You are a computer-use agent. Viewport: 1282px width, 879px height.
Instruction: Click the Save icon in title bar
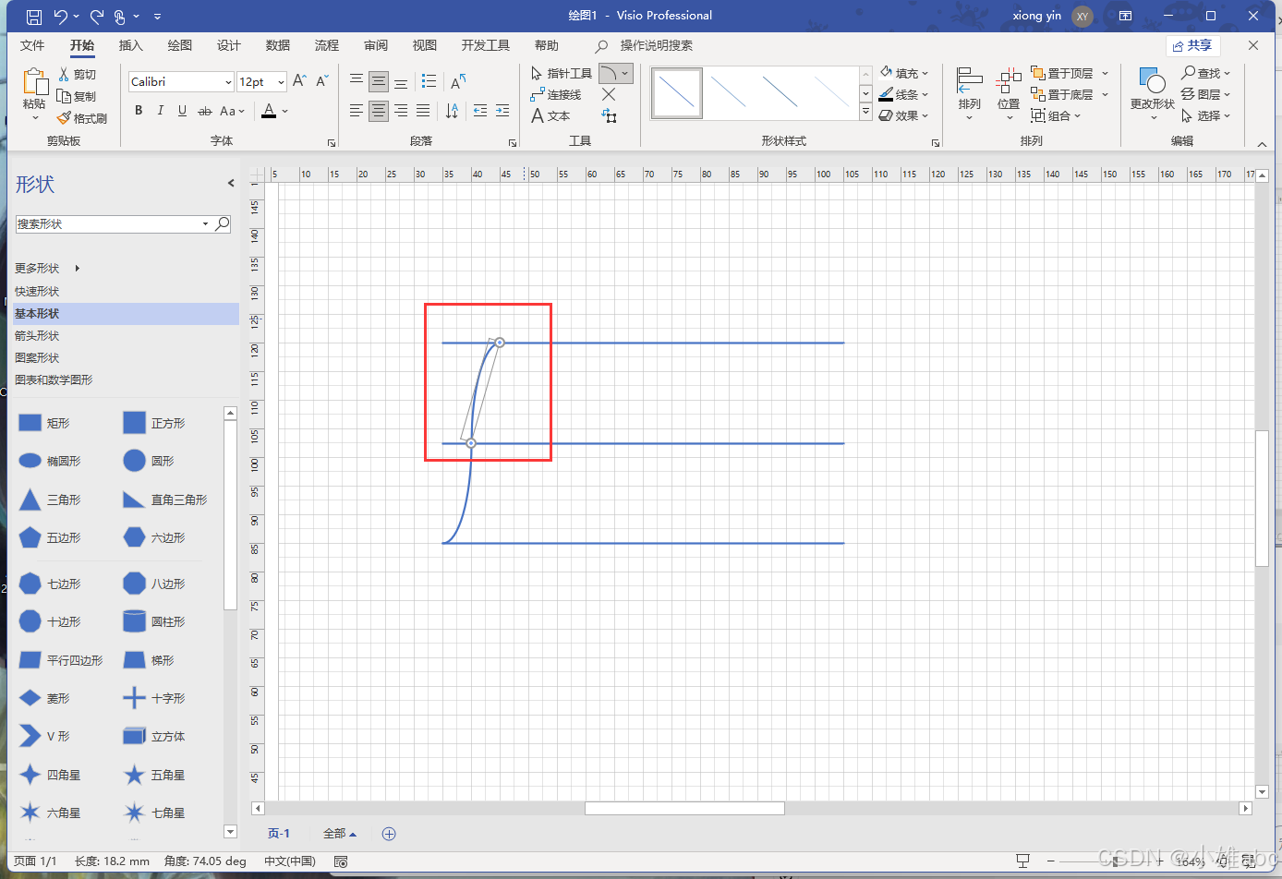pyautogui.click(x=34, y=16)
